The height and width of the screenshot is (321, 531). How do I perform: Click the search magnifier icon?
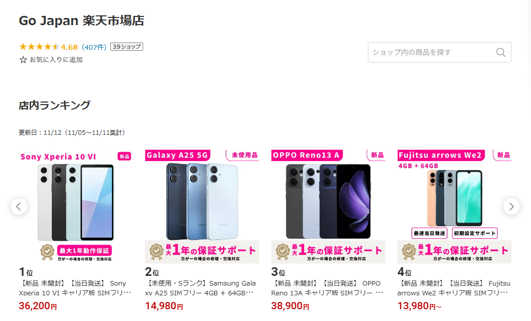click(x=501, y=52)
